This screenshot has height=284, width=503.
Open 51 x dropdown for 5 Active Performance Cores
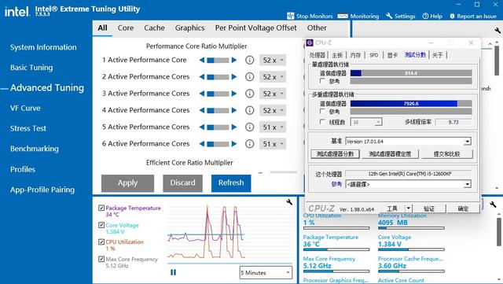273,127
